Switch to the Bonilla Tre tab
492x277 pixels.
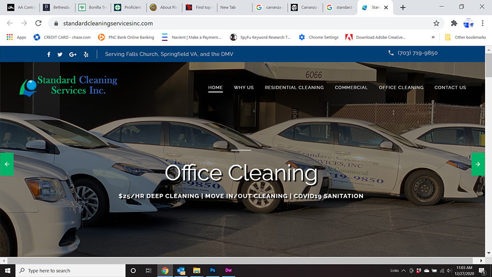click(x=92, y=7)
